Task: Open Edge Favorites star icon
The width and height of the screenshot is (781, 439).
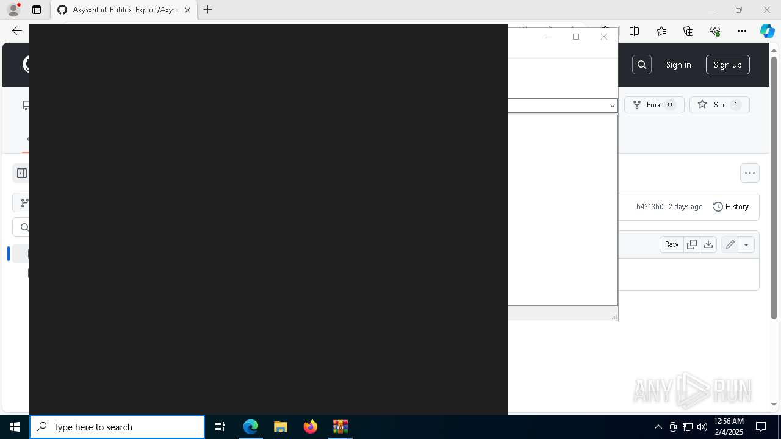Action: [x=661, y=31]
